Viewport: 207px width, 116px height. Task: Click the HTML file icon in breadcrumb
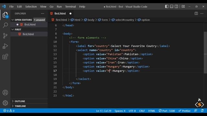53,20
